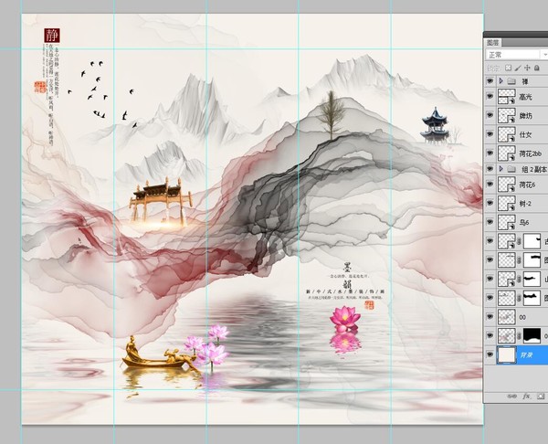
Task: Hide the 荷花6 layer
Action: (x=490, y=184)
